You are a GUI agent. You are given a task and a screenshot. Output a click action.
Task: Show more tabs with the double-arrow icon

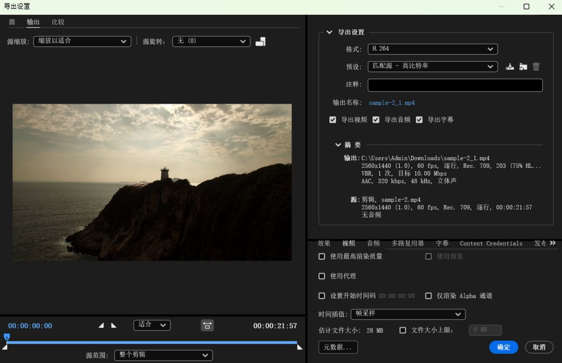tap(552, 243)
